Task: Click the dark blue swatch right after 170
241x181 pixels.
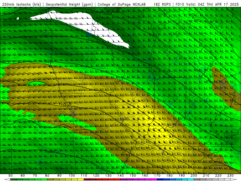Action: (160, 179)
